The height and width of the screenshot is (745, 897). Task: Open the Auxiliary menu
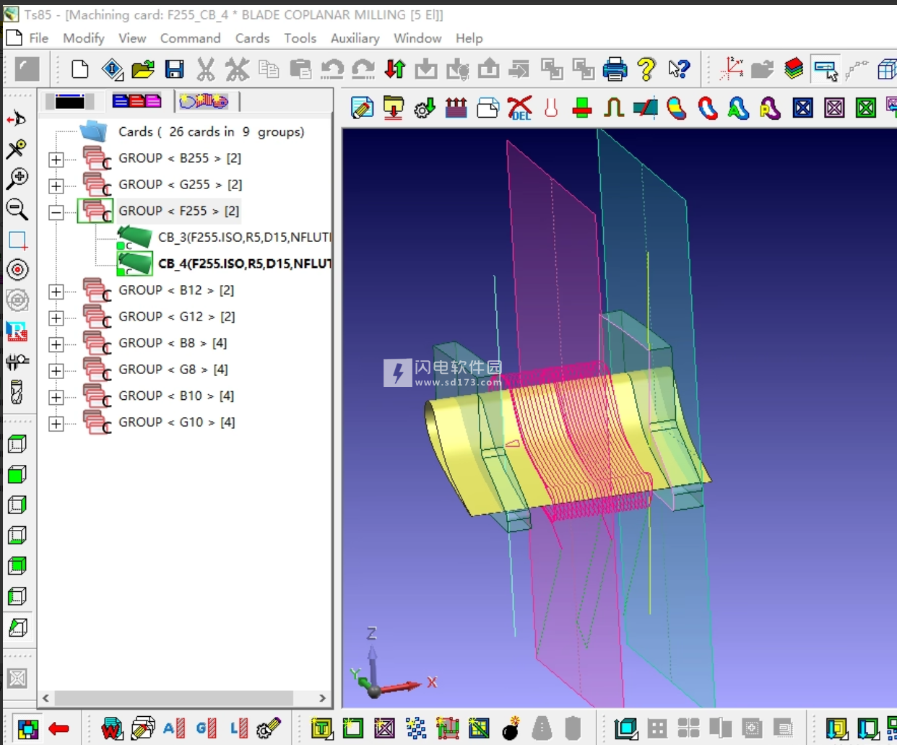[355, 38]
